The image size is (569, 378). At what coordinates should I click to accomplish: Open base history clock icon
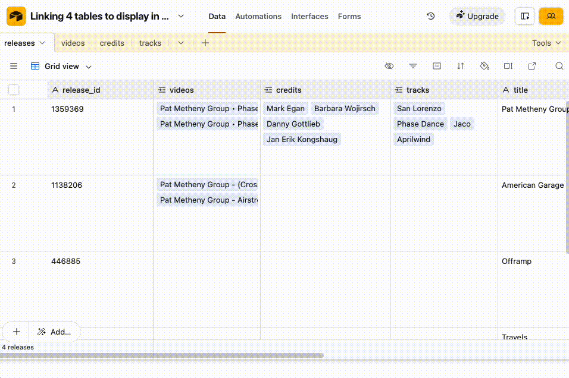(431, 16)
